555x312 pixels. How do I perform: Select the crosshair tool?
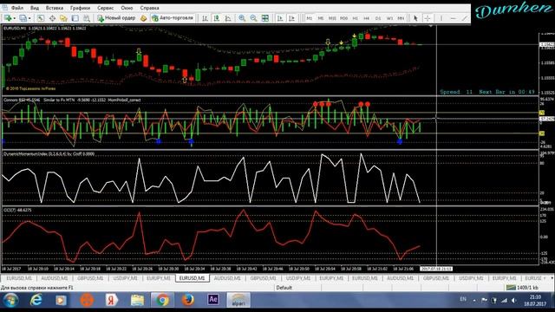coord(428,18)
